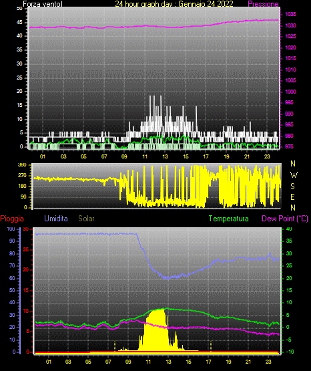Click hour 17 on the bottom graph axis

coord(208,362)
